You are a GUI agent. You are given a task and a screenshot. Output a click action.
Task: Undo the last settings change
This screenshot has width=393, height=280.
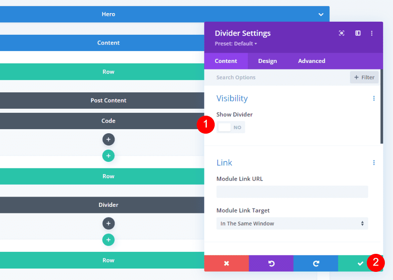[271, 263]
